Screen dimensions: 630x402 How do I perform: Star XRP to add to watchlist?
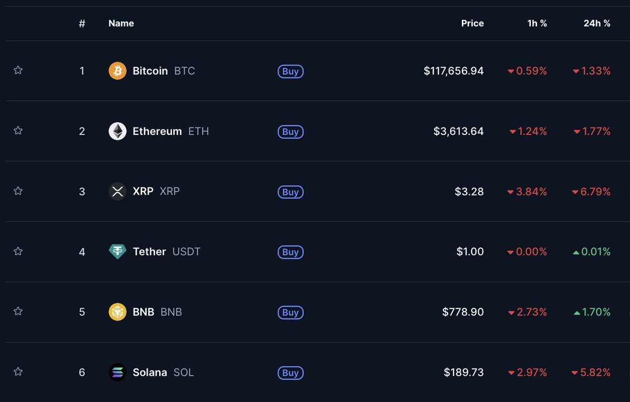[x=18, y=191]
